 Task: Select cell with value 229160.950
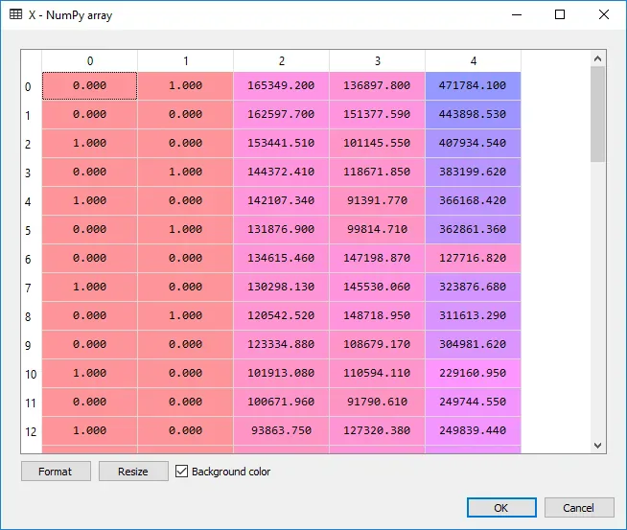[x=474, y=374]
